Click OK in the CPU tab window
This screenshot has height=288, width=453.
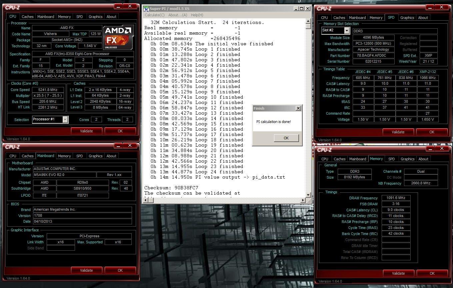coord(120,131)
